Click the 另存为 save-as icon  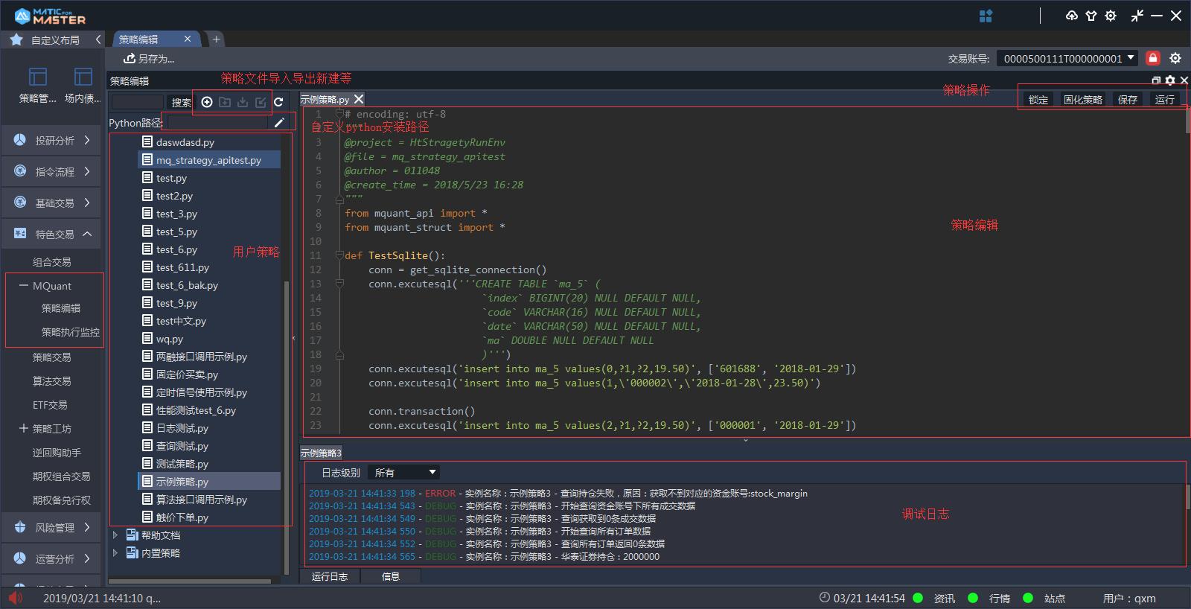click(130, 58)
